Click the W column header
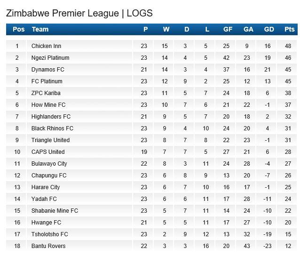This screenshot has height=256, width=300. pos(166,29)
